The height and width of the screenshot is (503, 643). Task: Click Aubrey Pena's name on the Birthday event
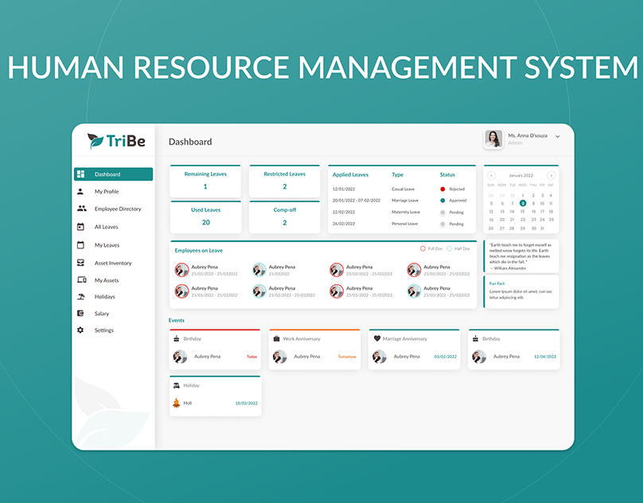point(208,356)
